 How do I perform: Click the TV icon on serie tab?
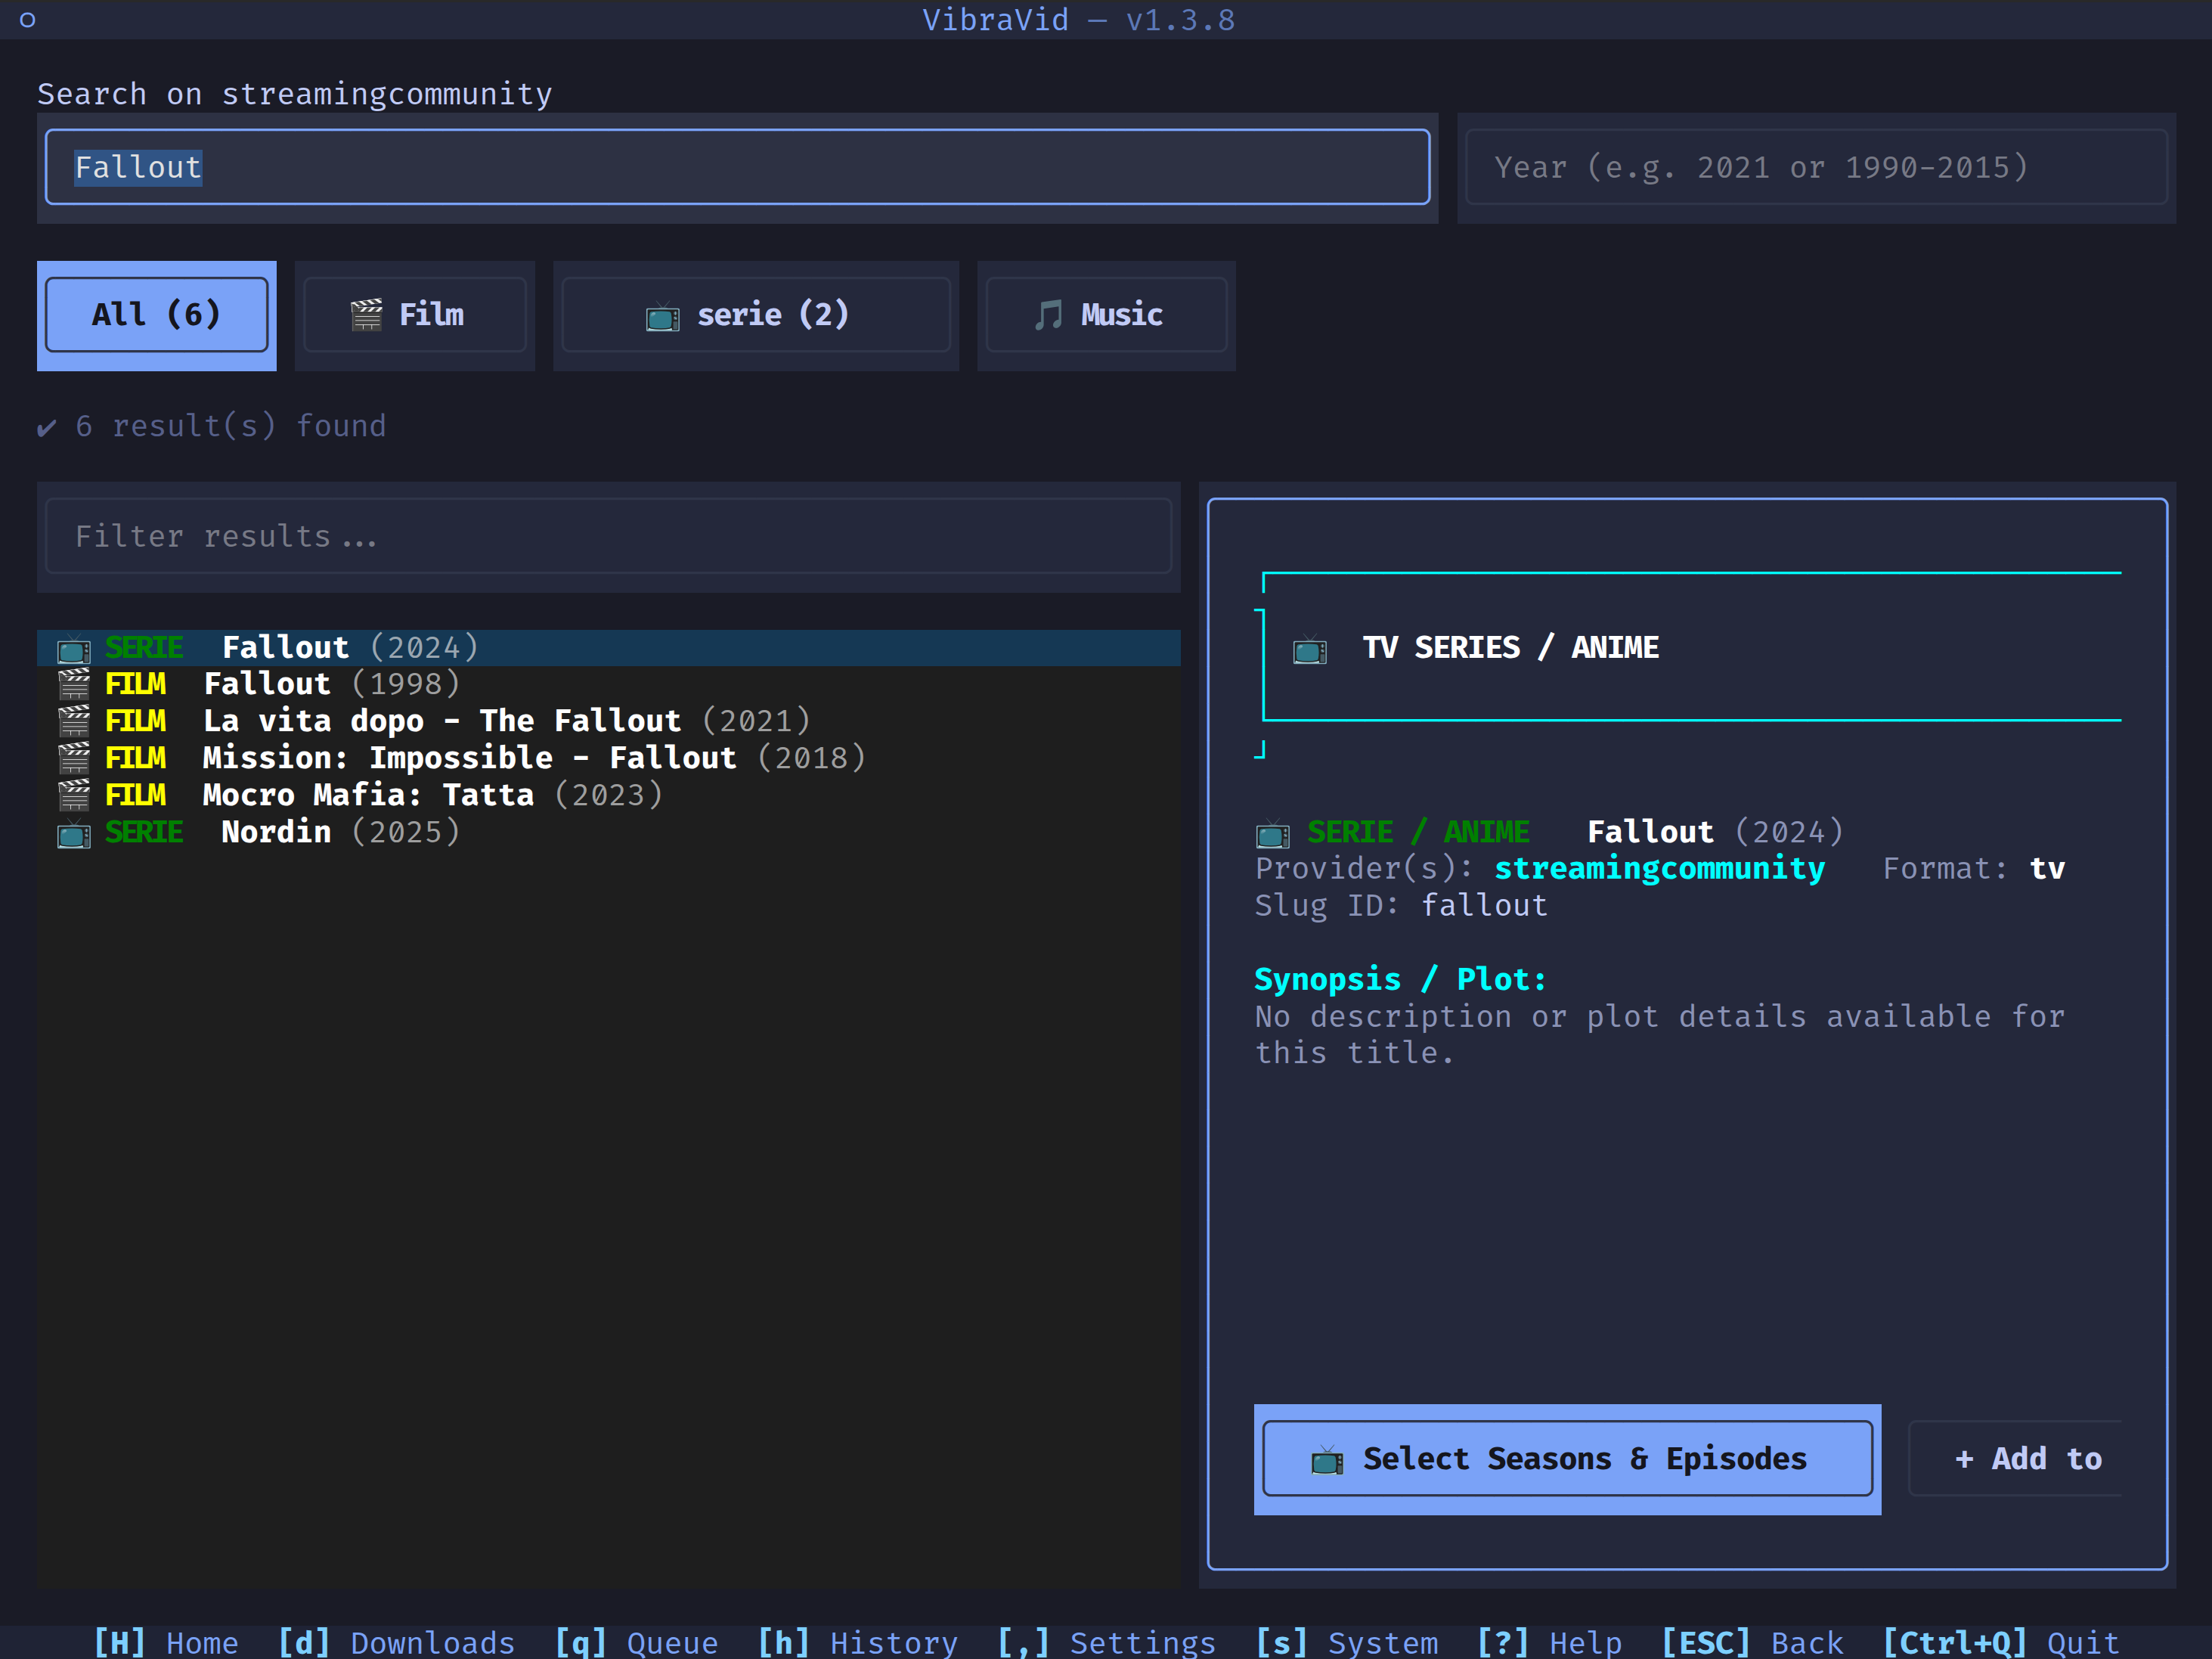point(662,316)
